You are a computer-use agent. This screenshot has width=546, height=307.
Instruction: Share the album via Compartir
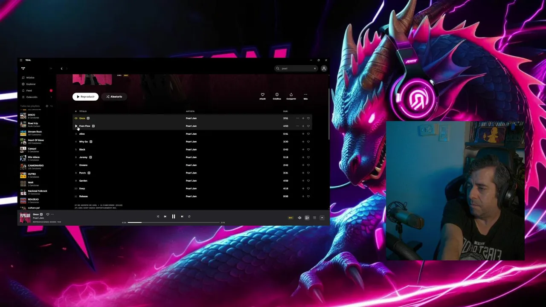click(291, 96)
